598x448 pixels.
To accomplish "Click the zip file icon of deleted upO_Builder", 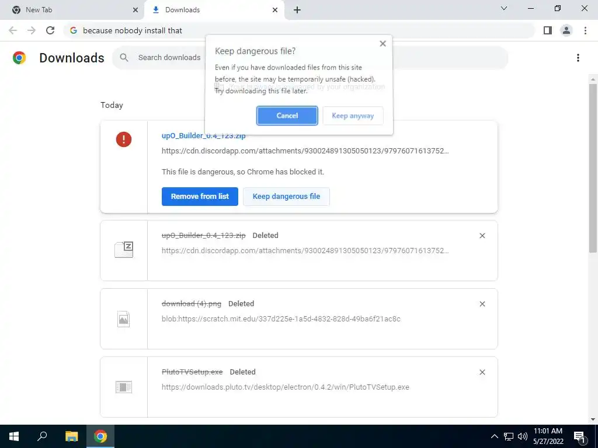I will coord(124,250).
